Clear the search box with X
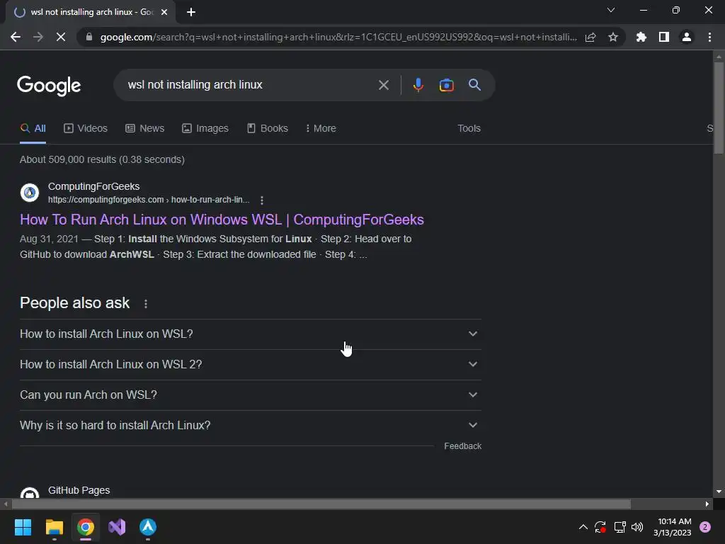The image size is (725, 544). [x=383, y=85]
